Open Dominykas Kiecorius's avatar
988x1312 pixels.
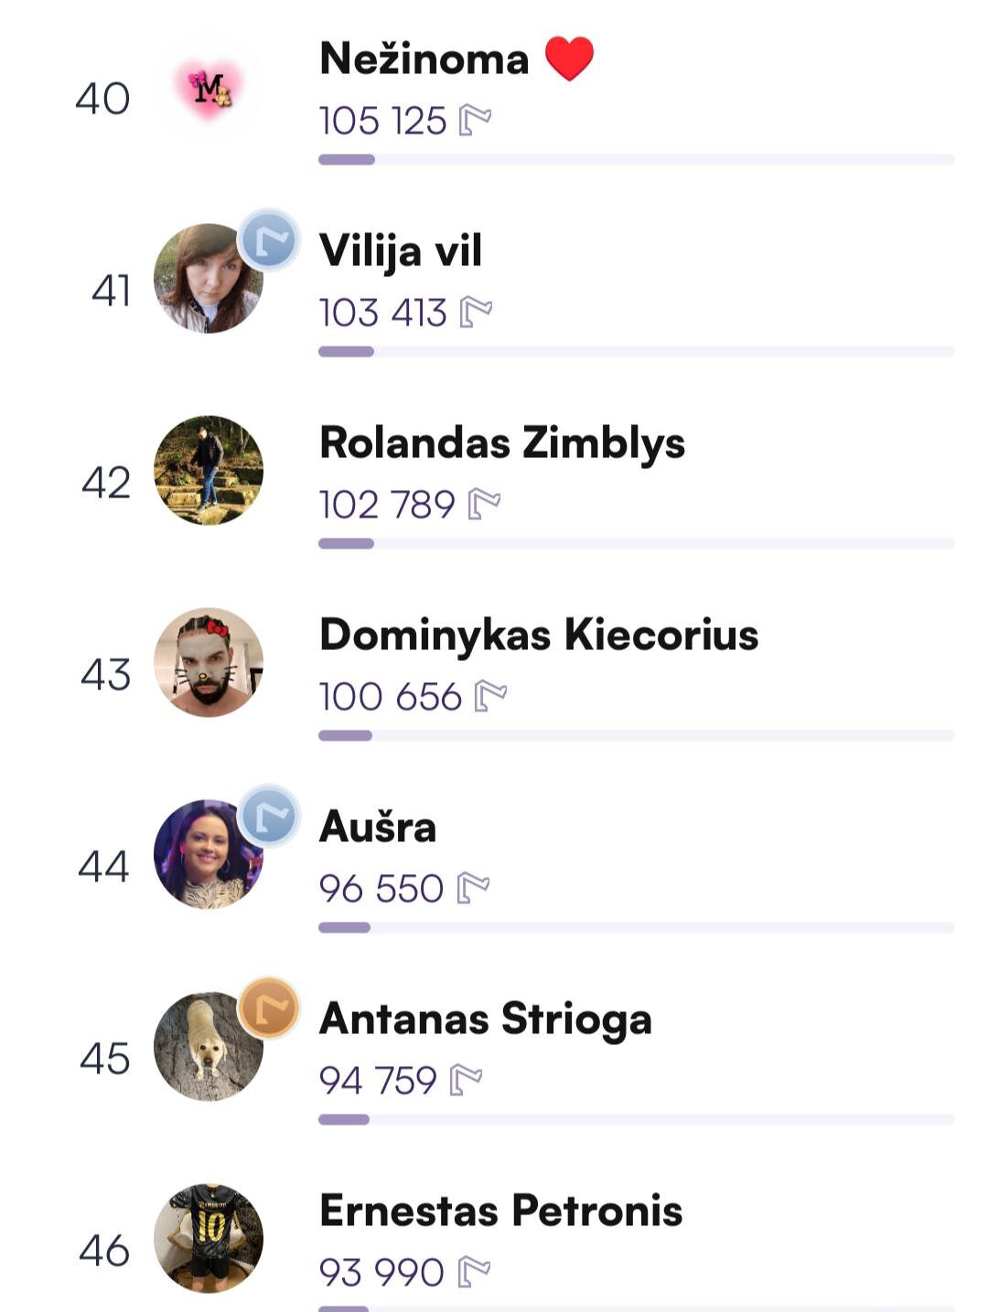tap(209, 663)
